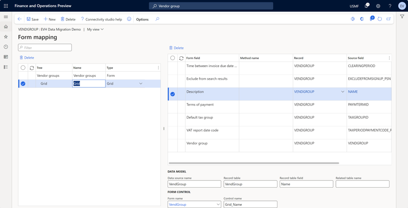Viewport: 408px width, 208px height.
Task: Click the Save button
Action: pyautogui.click(x=33, y=19)
